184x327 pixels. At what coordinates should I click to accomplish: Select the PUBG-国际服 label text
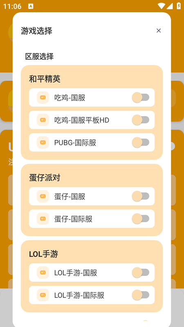tap(75, 143)
